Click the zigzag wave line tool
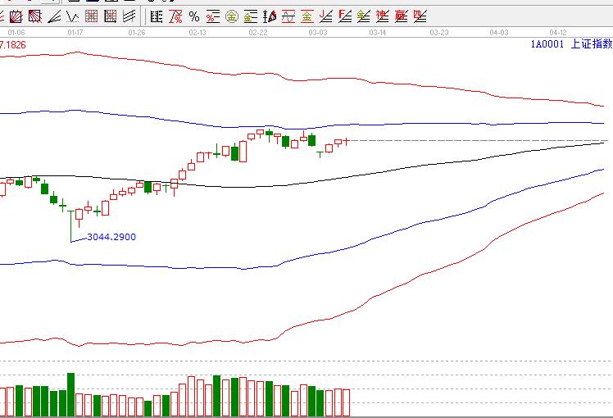Image resolution: width=613 pixels, height=418 pixels. coord(73,16)
